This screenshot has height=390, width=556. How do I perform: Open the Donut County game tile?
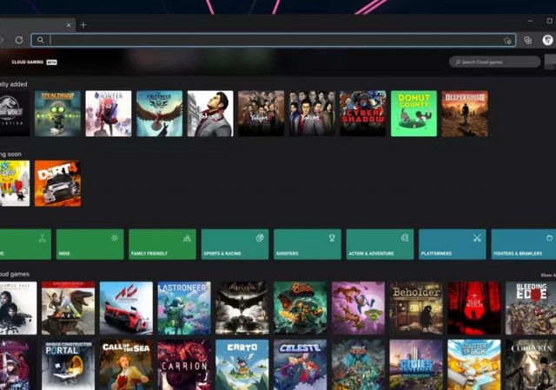pyautogui.click(x=414, y=114)
